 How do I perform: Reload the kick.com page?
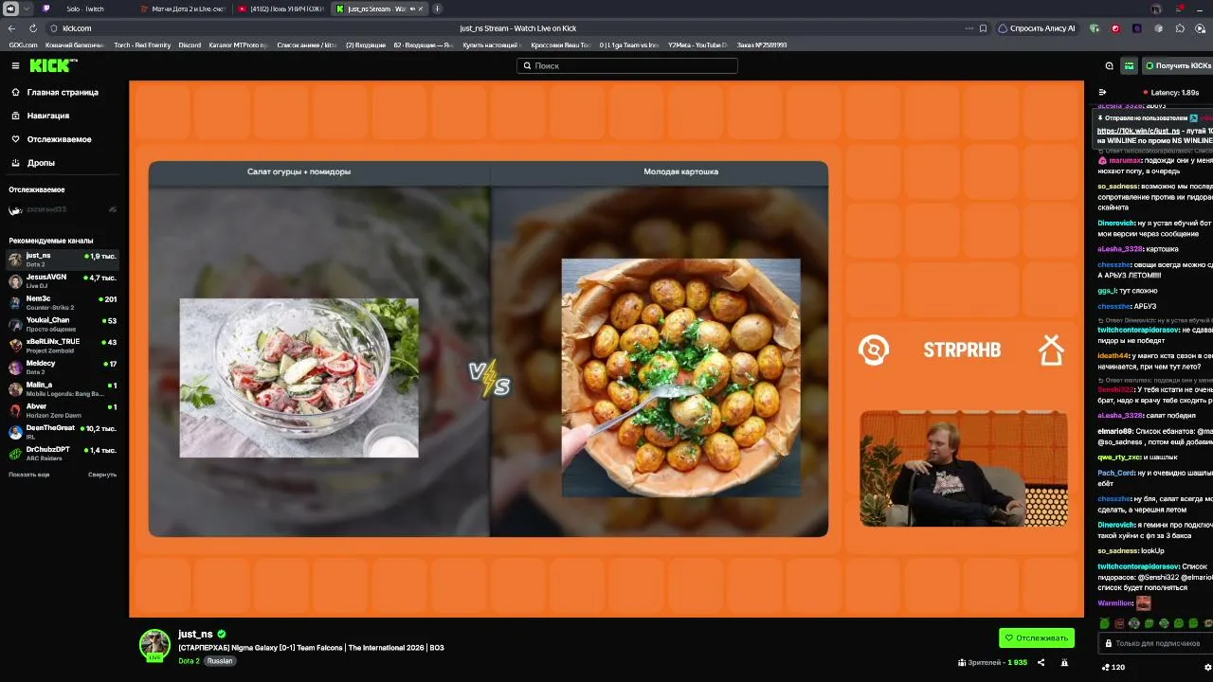[33, 28]
